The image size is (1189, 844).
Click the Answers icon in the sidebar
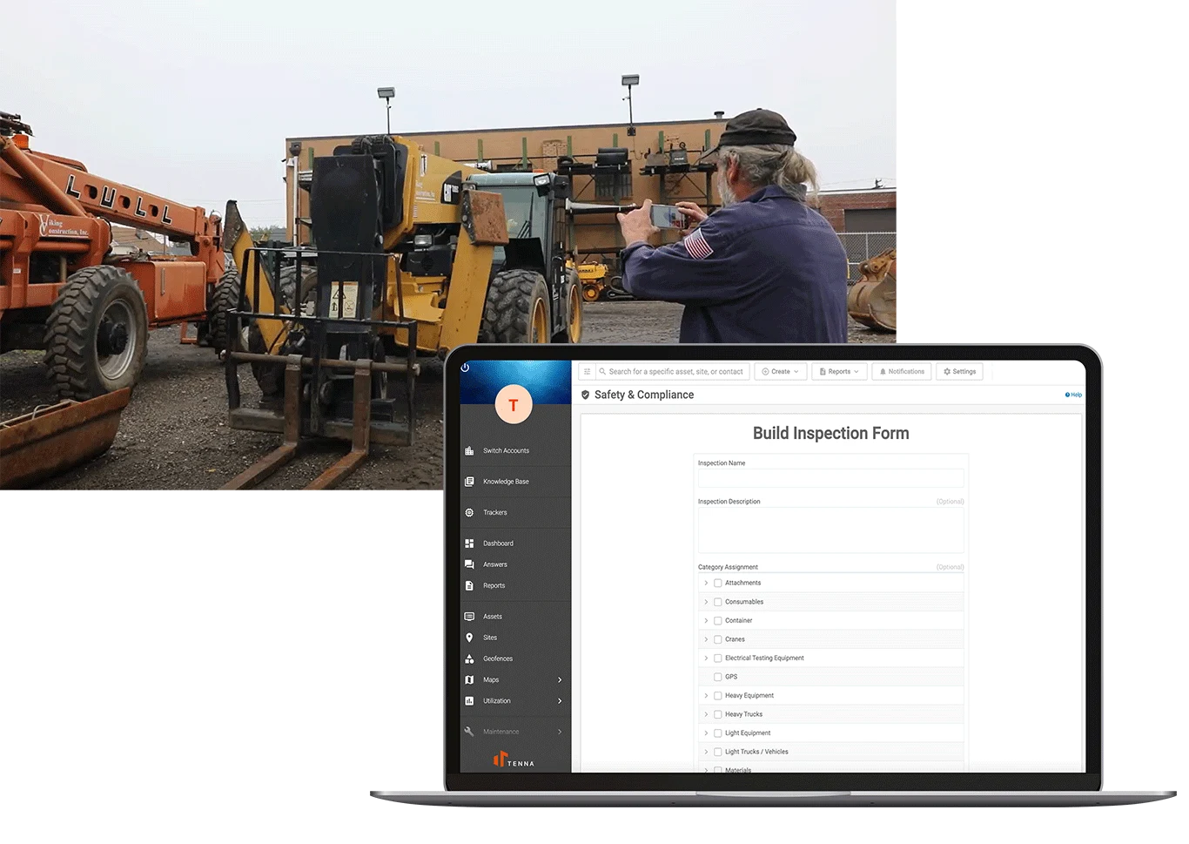tap(470, 564)
